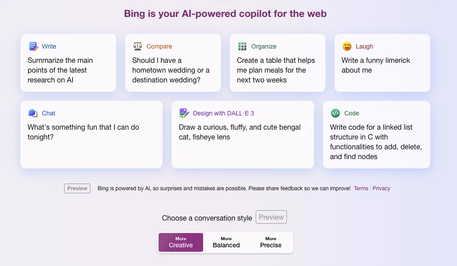Screen dimensions: 457x266
Task: Choose the More Precise conversation style
Action: (x=271, y=242)
